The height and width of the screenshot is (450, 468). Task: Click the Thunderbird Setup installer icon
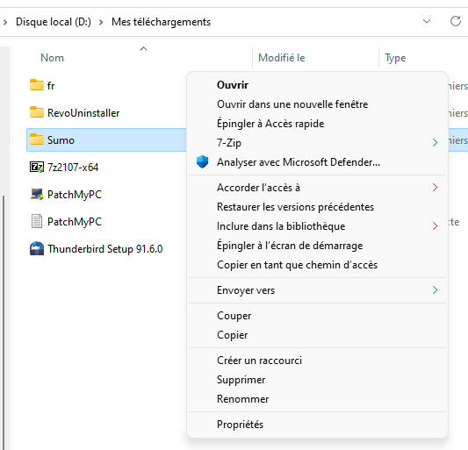coord(37,248)
